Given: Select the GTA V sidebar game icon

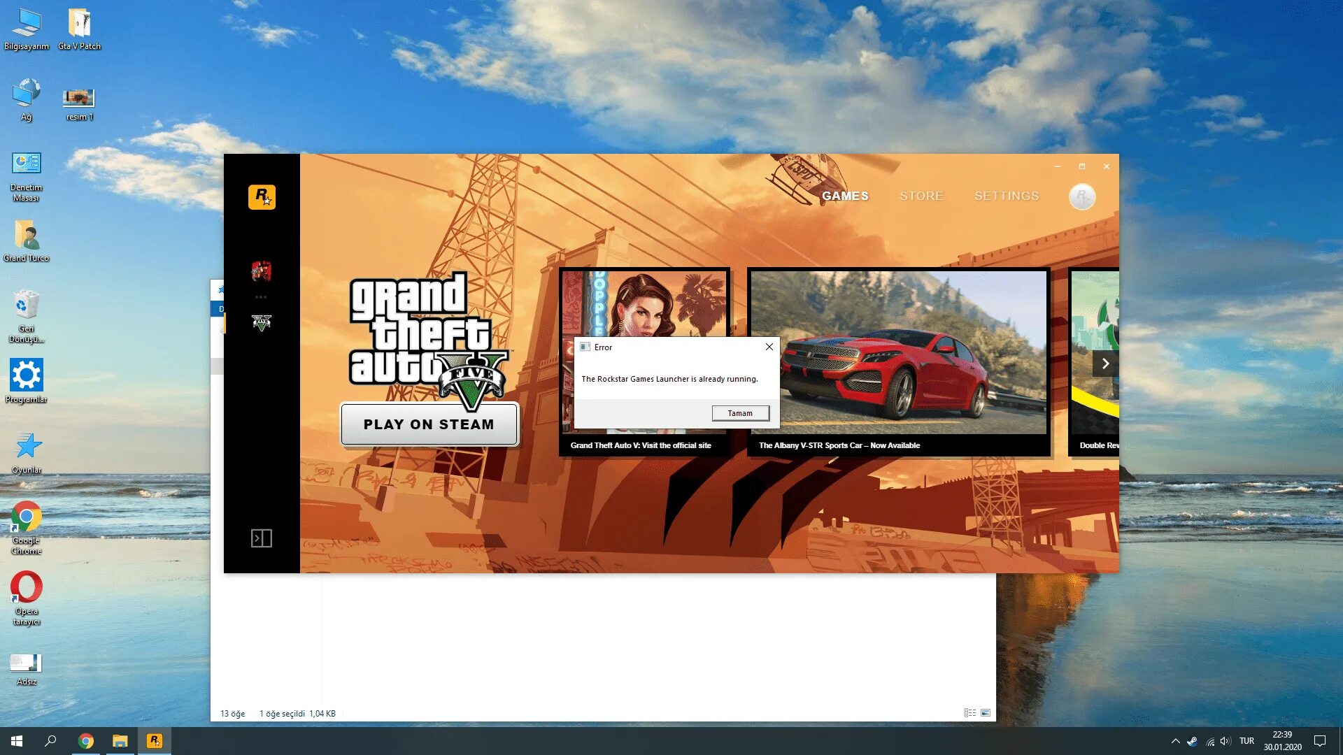Looking at the screenshot, I should [262, 322].
